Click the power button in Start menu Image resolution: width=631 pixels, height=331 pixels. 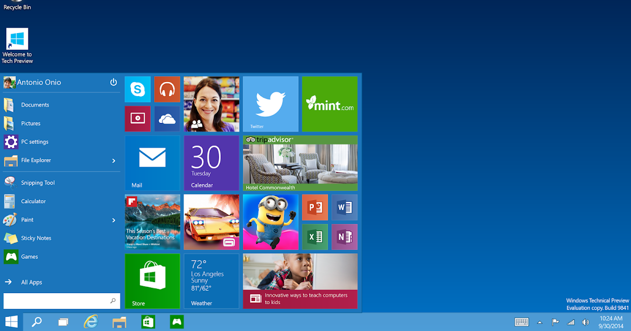114,82
